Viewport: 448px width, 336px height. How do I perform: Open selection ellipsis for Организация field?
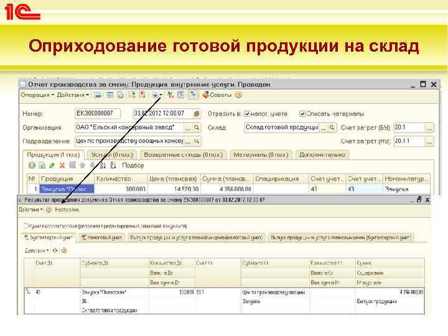pos(188,128)
